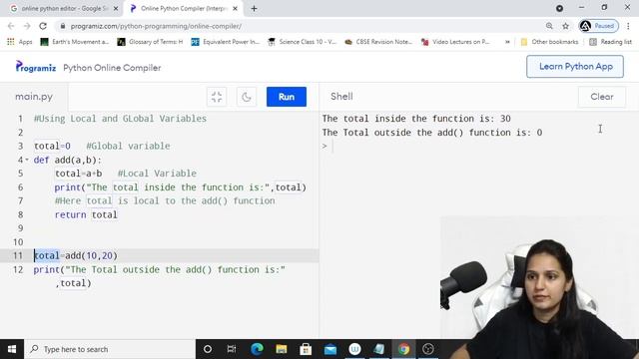
Task: Open the circular recorder app in taskbar
Action: click(428, 349)
